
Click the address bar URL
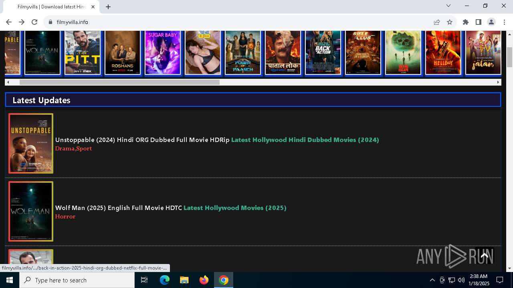[72, 22]
